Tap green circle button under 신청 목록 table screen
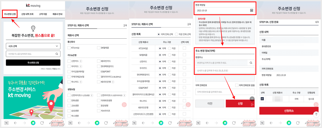 [x=161, y=123]
